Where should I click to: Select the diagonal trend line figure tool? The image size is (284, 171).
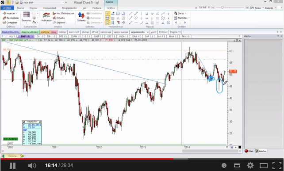[130, 13]
